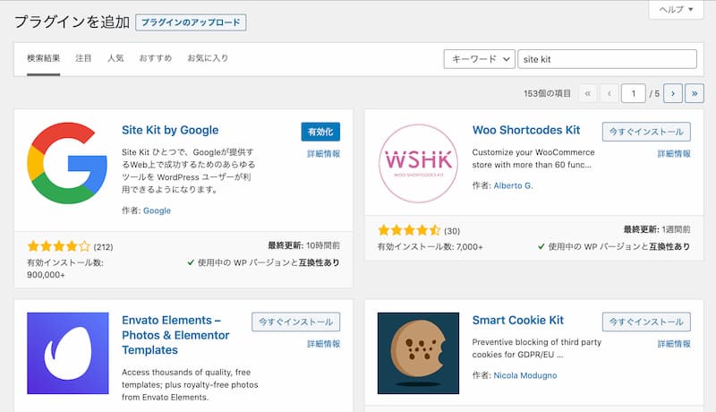Click 最終更新: 10時間前 text
Screen dimensions: 716x412
303,245
